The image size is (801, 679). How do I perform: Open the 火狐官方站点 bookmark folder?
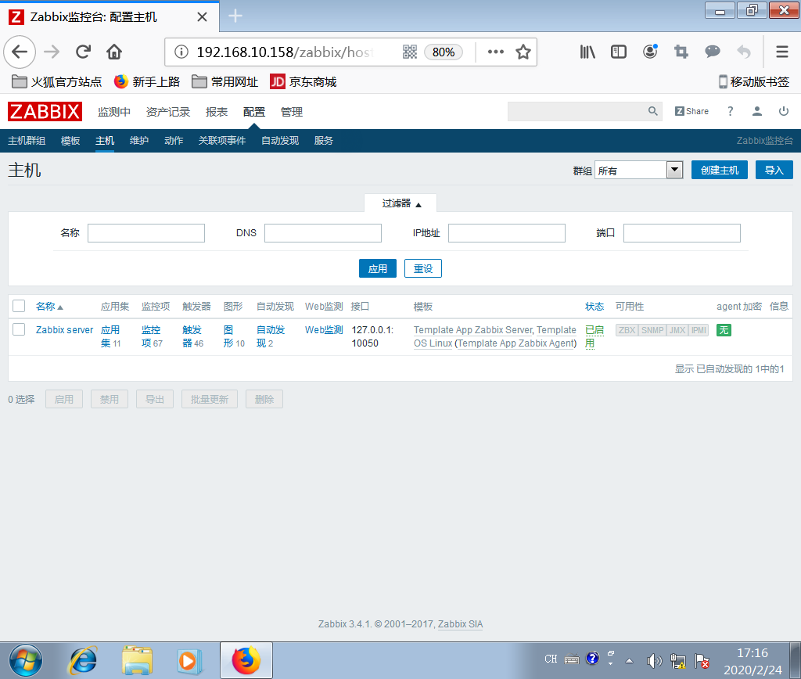[56, 81]
